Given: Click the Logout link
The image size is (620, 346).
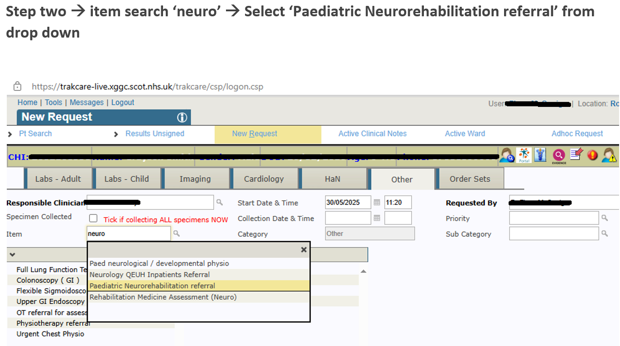Looking at the screenshot, I should click(x=123, y=102).
